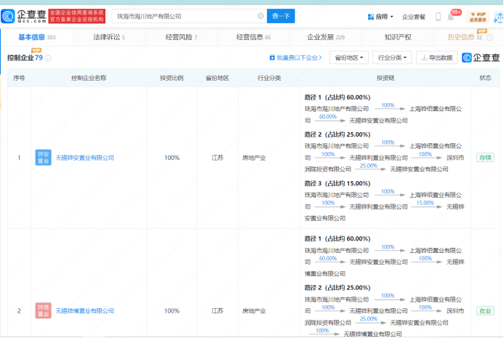The image size is (504, 338).
Task: Open the 无锡锌安置业有限公司 company link
Action: pos(85,158)
